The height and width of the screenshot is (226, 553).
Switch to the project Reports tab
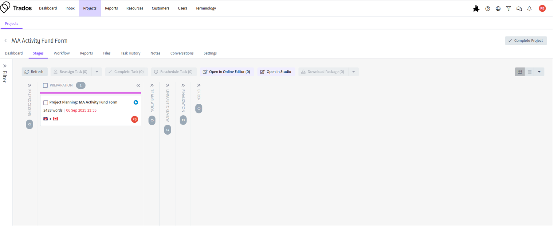pos(86,53)
